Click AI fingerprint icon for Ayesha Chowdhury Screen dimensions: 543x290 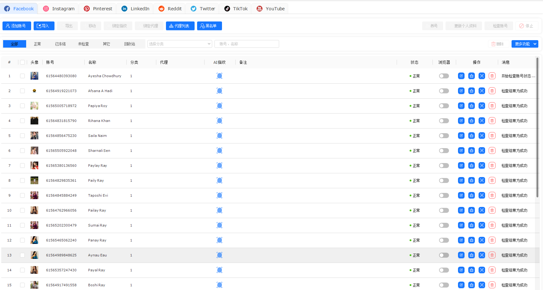(220, 76)
